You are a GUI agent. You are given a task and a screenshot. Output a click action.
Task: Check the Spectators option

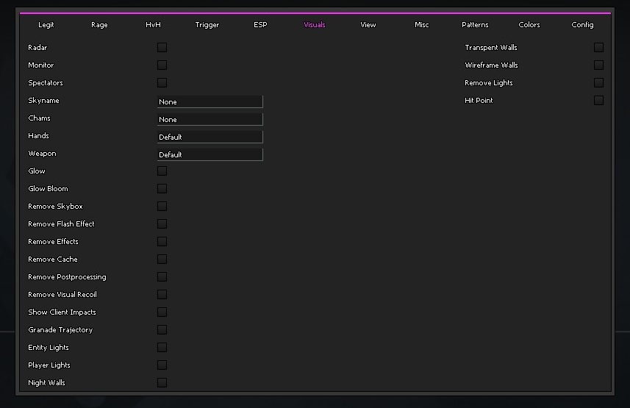[x=162, y=82]
